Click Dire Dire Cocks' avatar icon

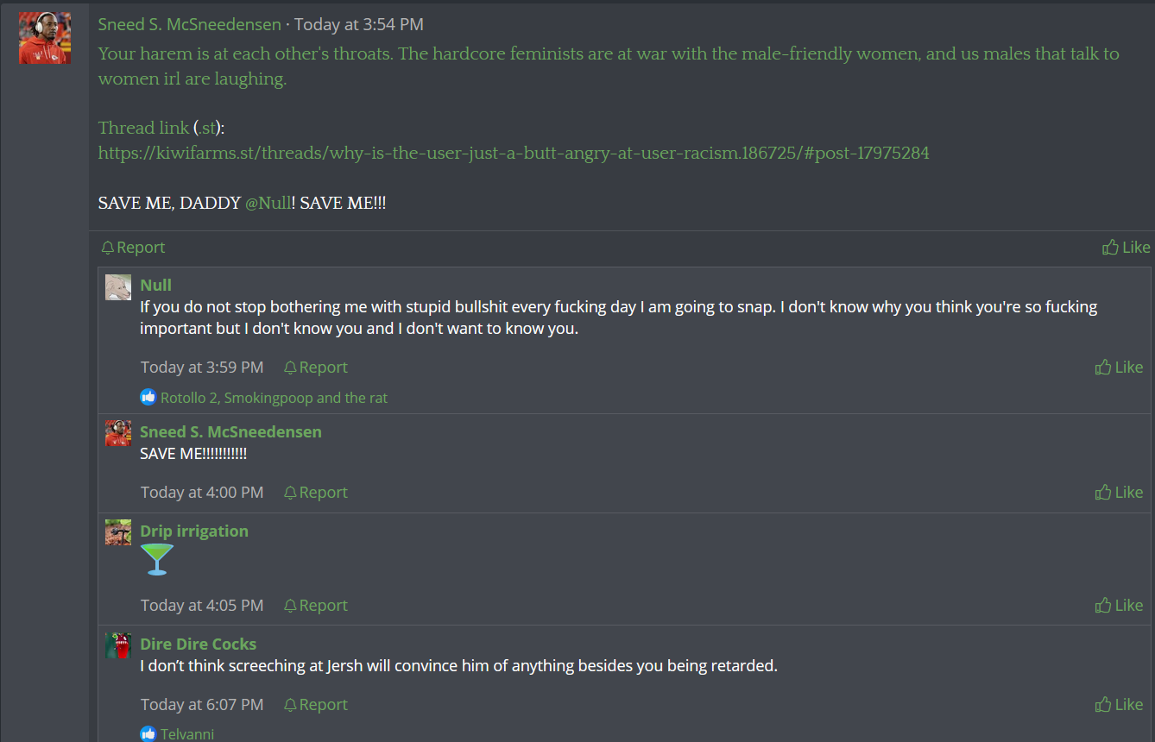(x=118, y=646)
